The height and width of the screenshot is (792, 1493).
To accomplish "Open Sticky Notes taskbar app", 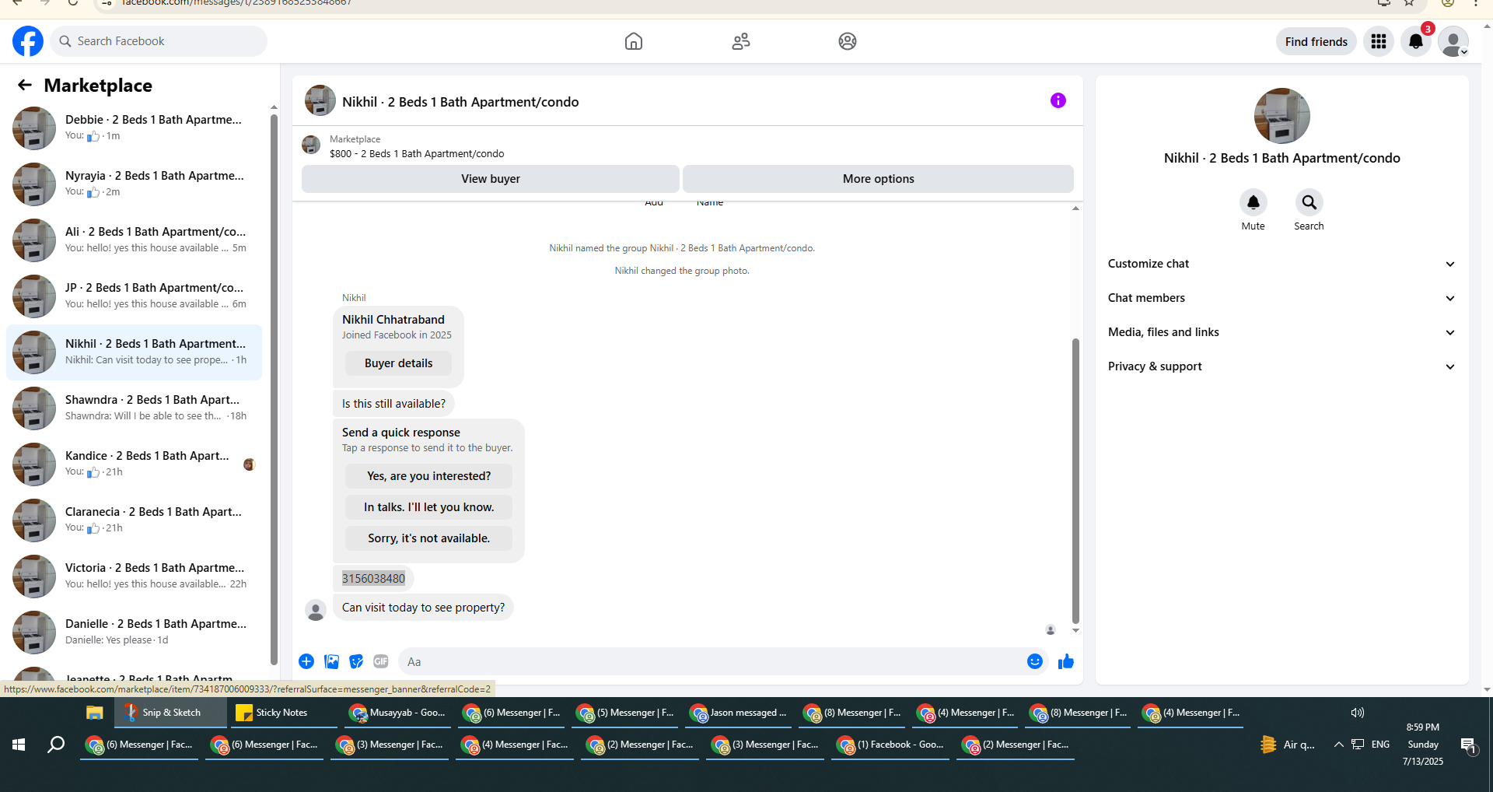I will tap(281, 713).
